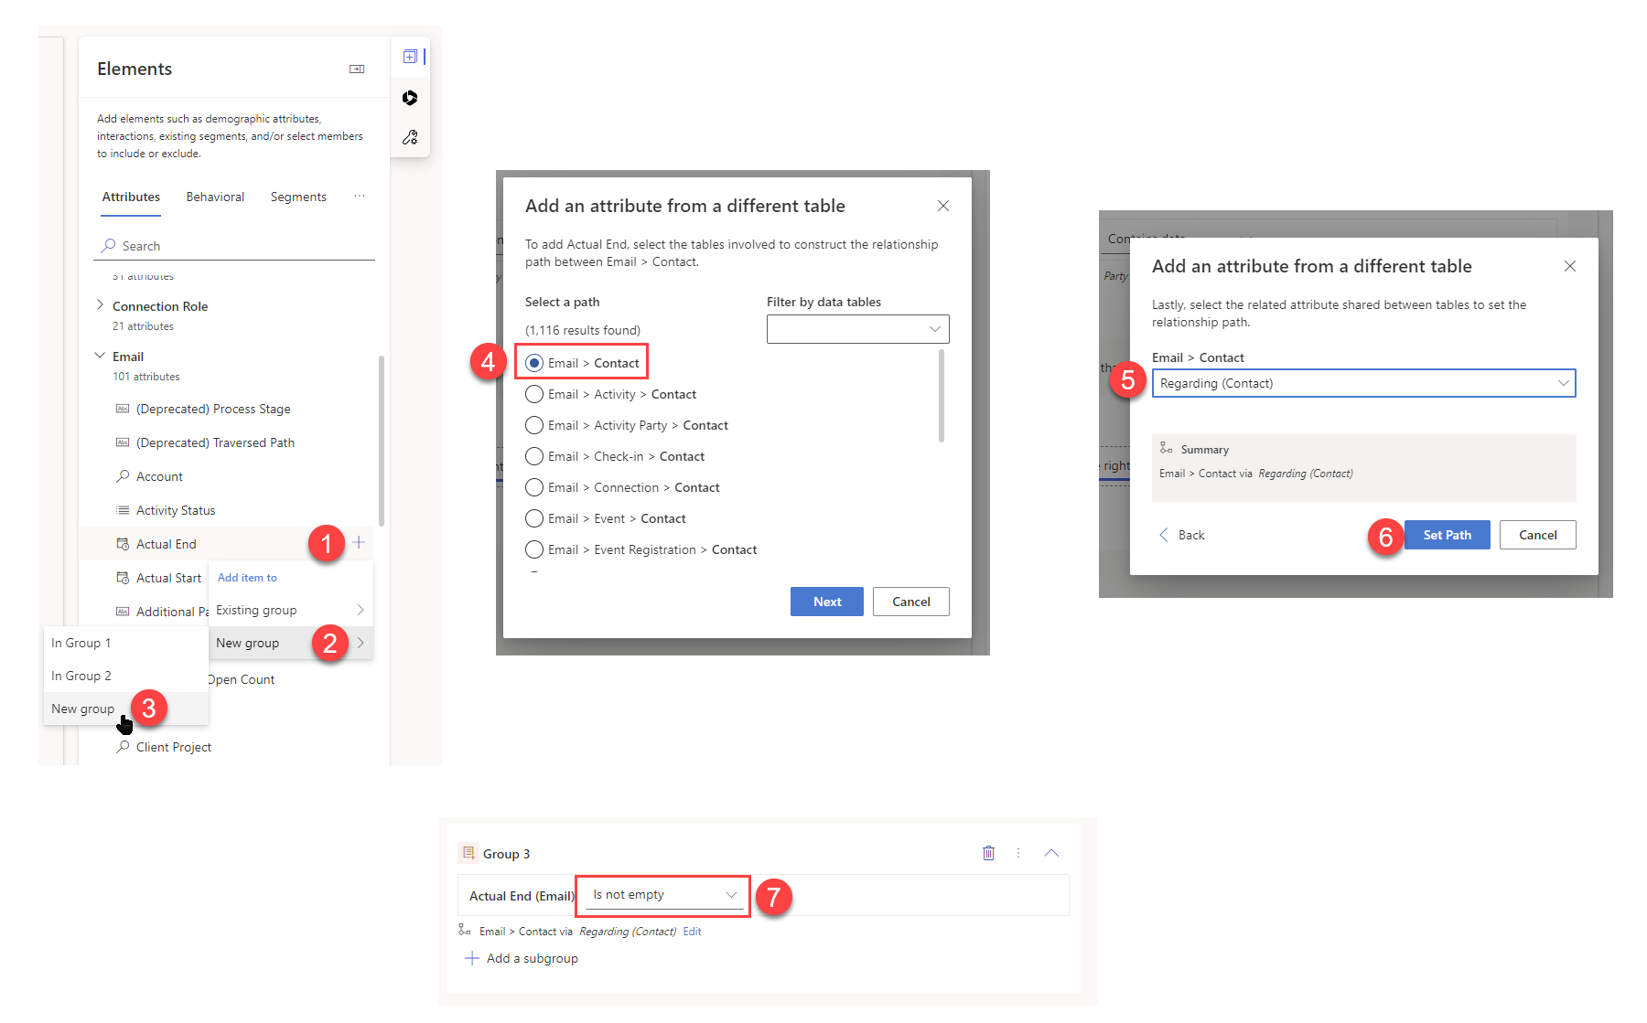Select Email > Check-in > Contact radio

pos(534,456)
